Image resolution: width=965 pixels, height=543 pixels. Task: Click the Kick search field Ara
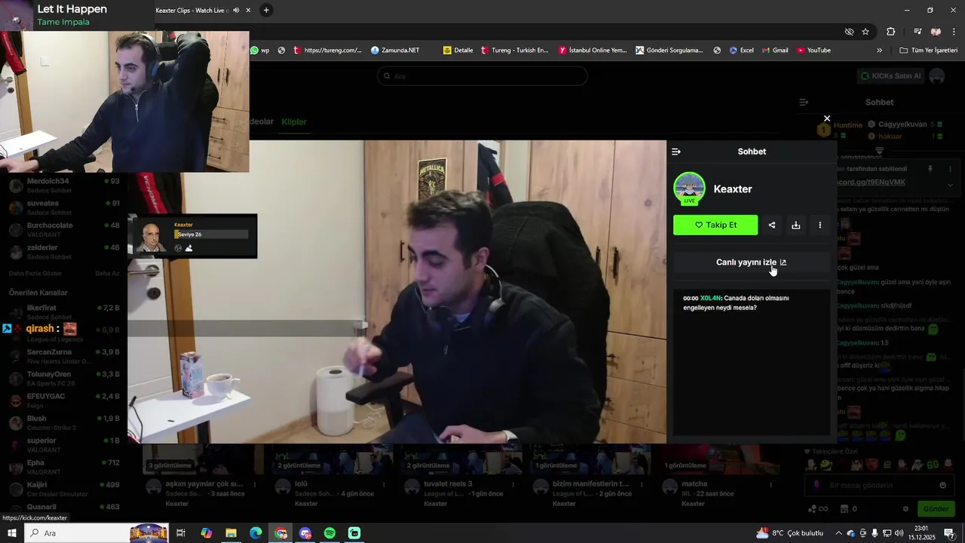point(482,76)
